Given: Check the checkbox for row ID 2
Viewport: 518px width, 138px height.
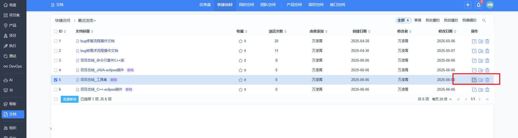Looking at the screenshot, I should 56,51.
